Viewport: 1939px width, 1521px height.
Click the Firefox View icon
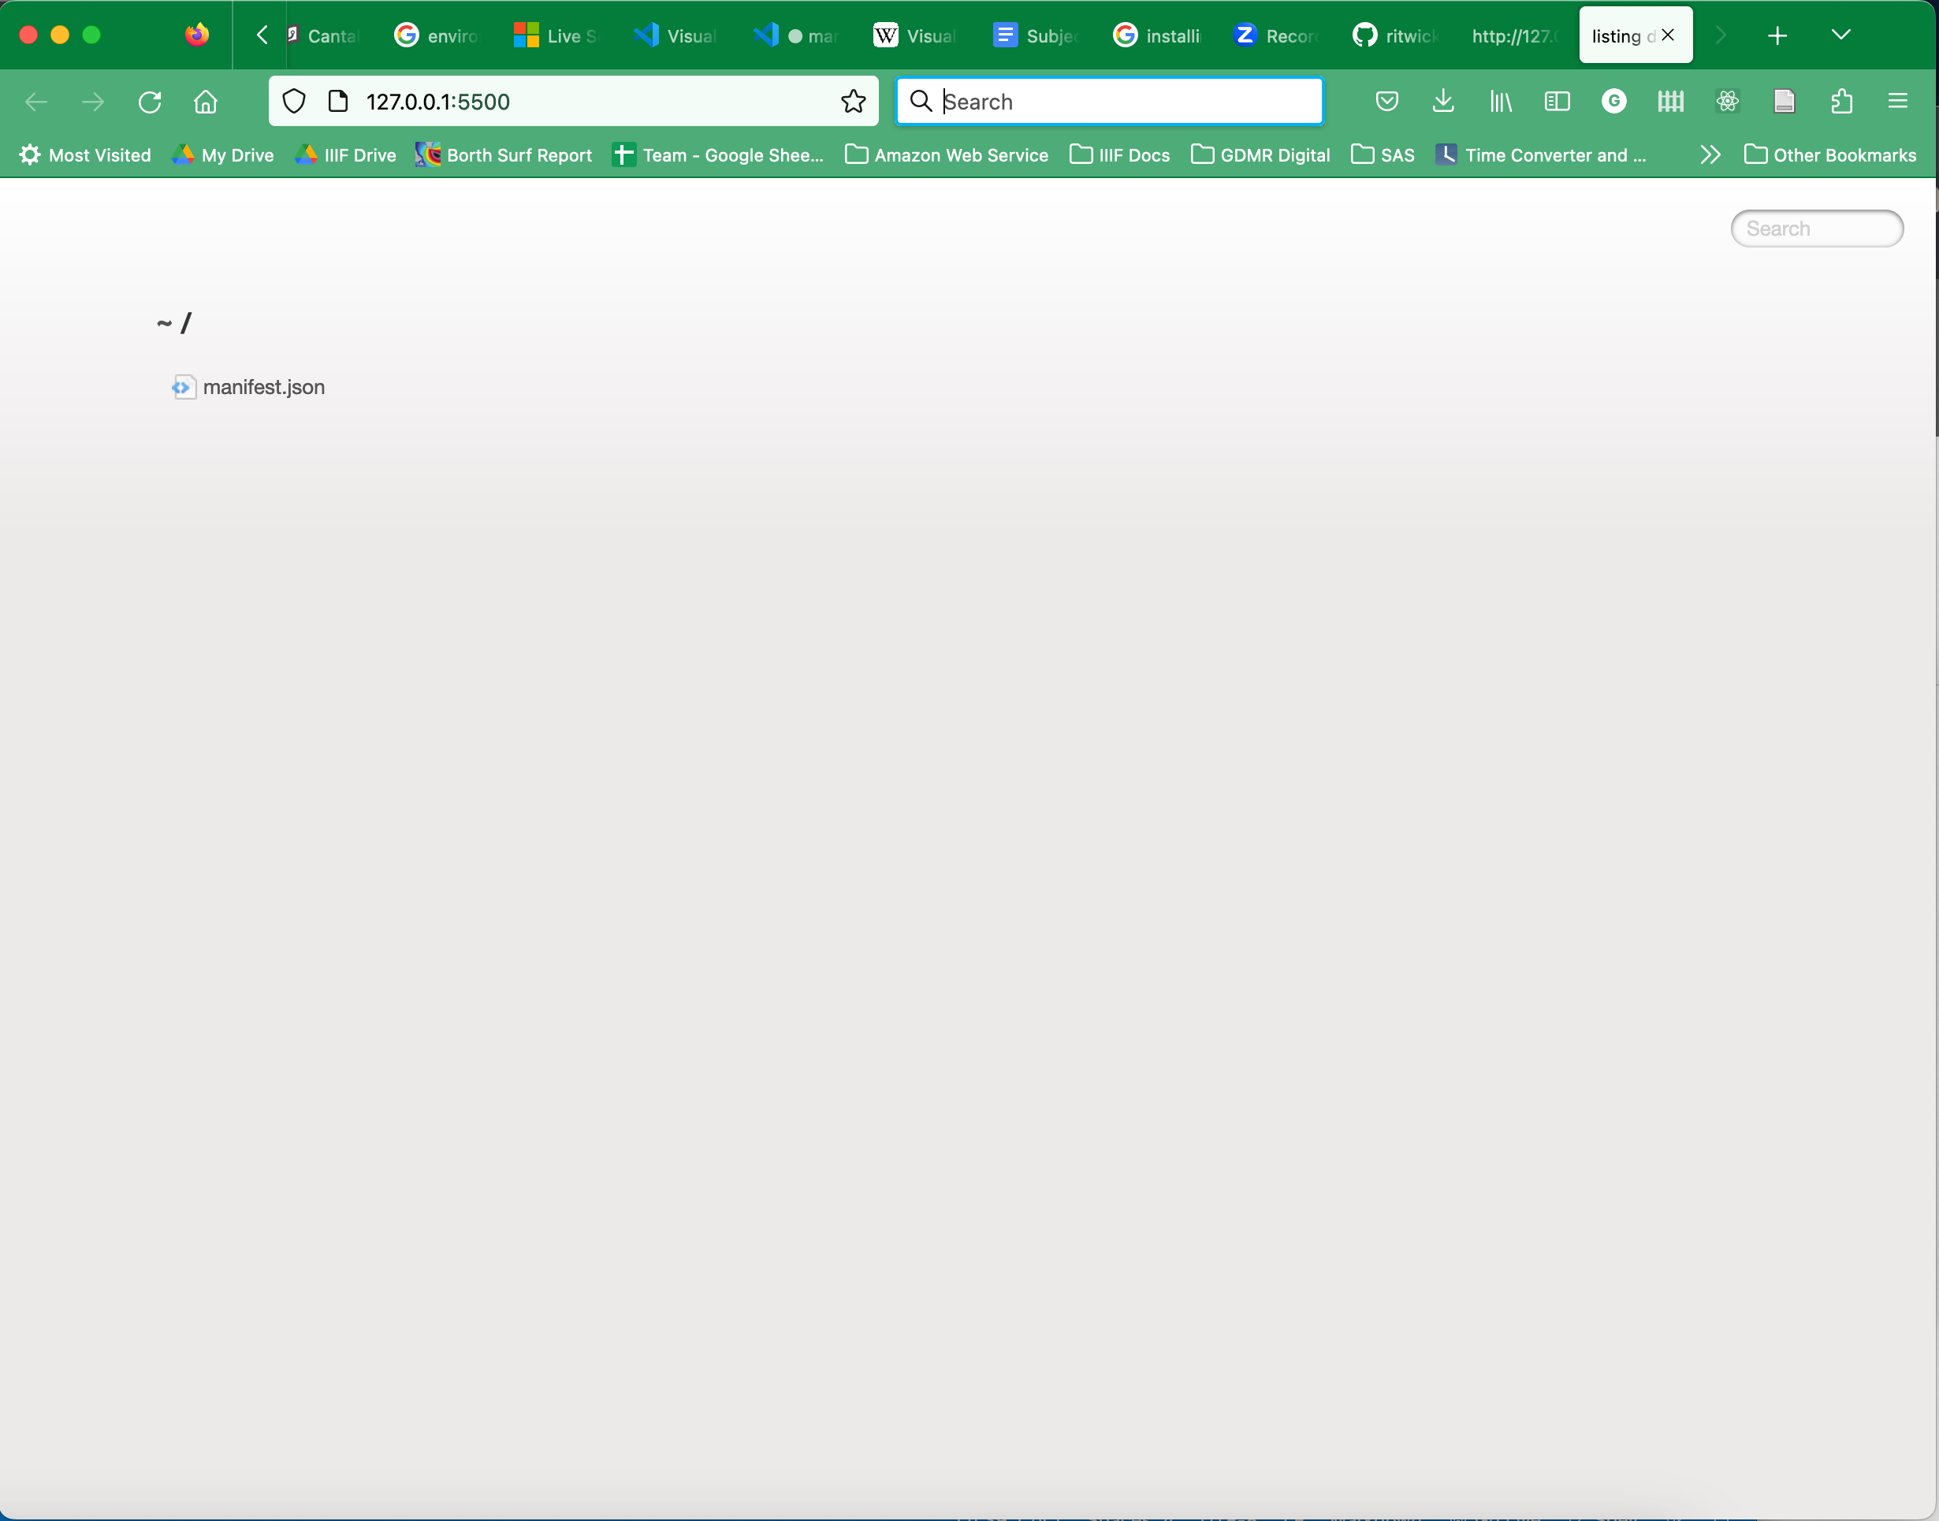197,35
